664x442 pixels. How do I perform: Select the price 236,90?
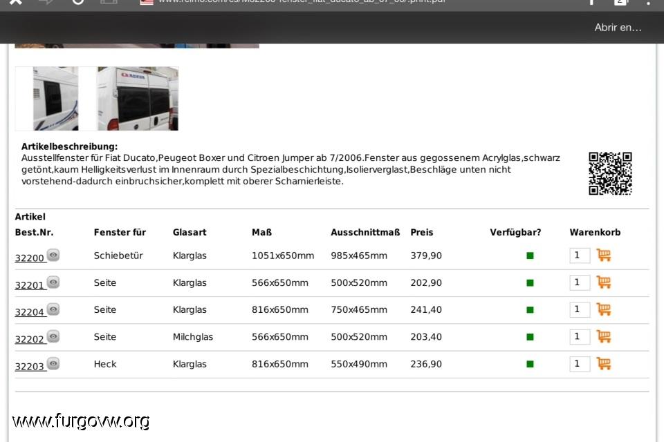426,364
